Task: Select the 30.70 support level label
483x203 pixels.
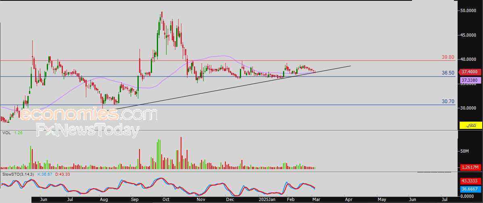Action: [x=448, y=101]
